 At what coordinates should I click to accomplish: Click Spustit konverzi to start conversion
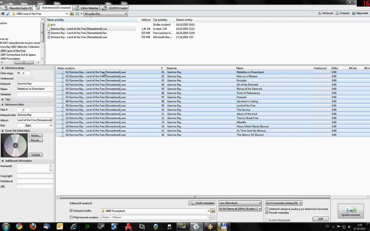tap(351, 211)
